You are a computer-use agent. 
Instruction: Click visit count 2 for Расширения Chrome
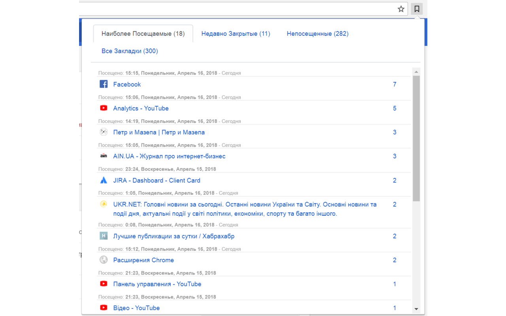click(x=395, y=260)
